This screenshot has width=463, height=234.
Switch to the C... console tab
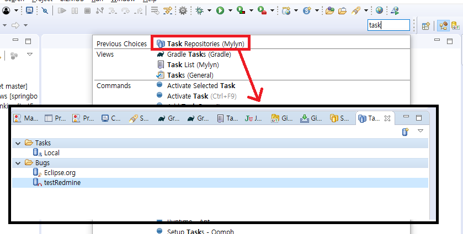(111, 118)
